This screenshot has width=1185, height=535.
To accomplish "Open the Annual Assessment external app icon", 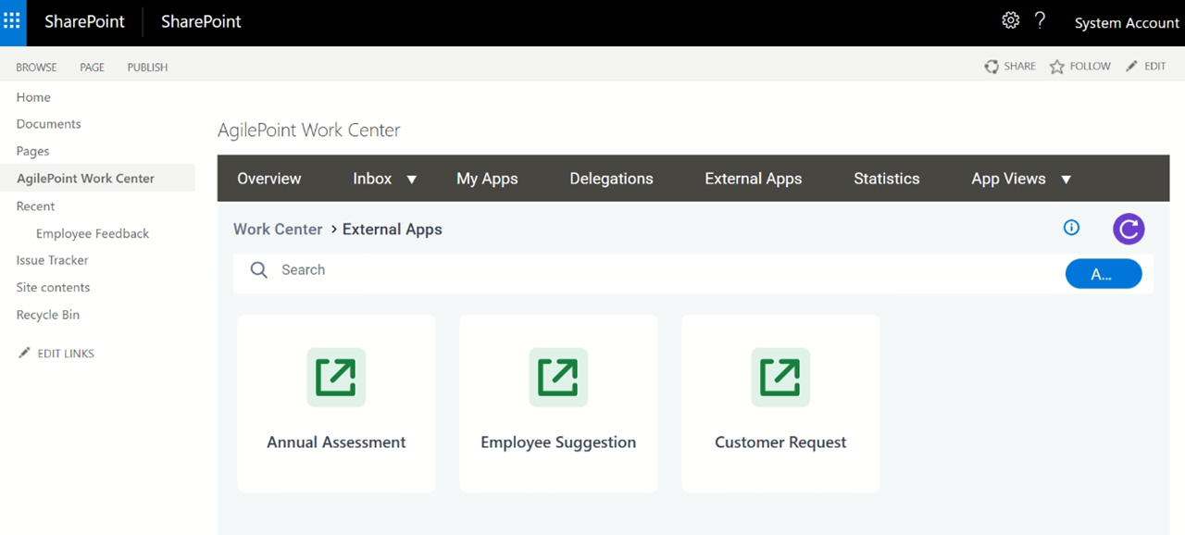I will pos(336,377).
